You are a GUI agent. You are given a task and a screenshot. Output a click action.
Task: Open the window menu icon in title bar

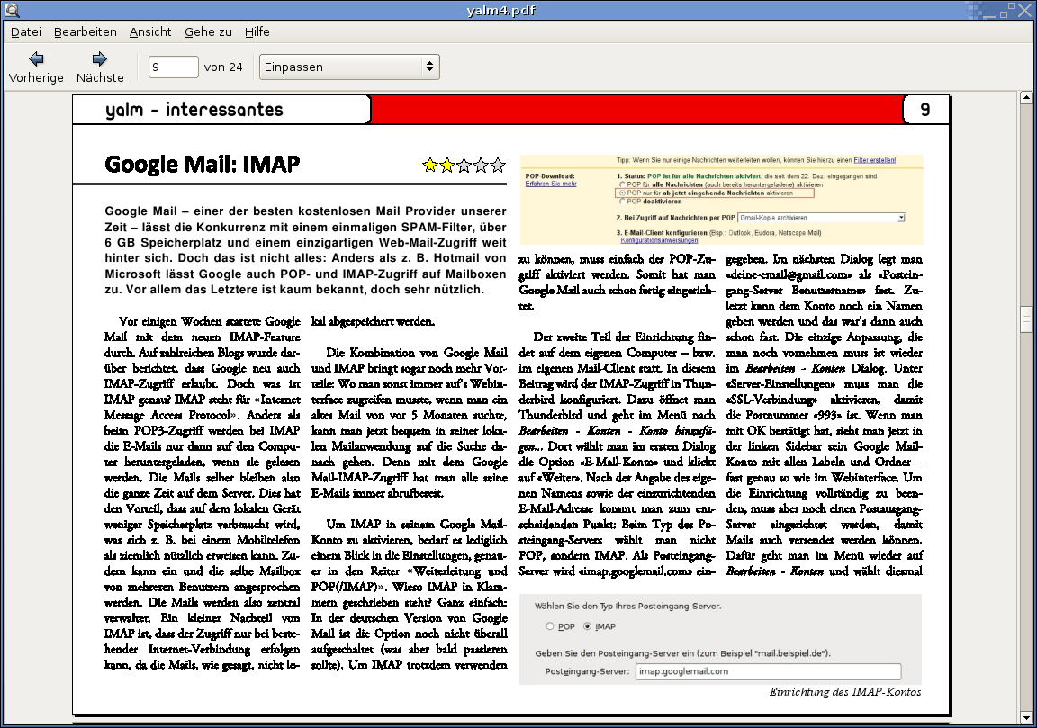click(x=11, y=10)
